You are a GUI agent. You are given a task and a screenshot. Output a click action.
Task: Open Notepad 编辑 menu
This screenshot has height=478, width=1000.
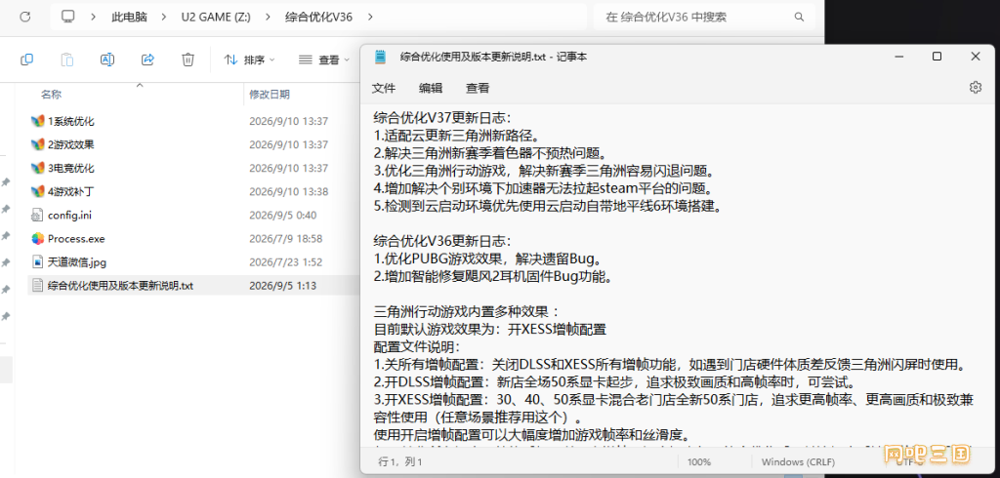pyautogui.click(x=431, y=89)
